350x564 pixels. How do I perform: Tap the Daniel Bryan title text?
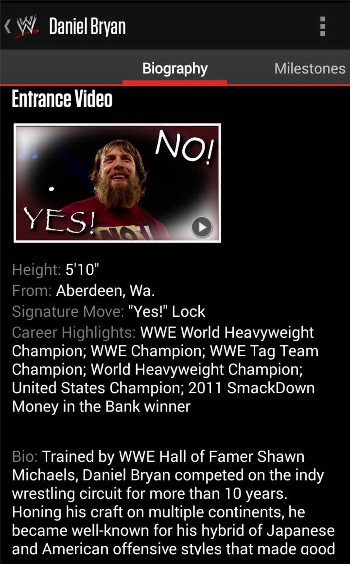[x=87, y=26]
